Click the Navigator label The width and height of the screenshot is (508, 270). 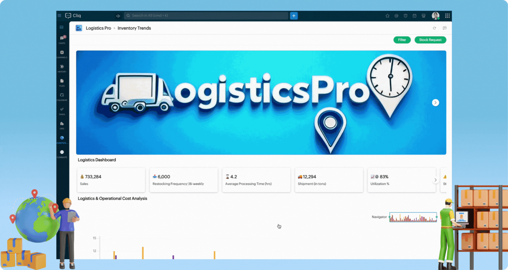pos(379,217)
